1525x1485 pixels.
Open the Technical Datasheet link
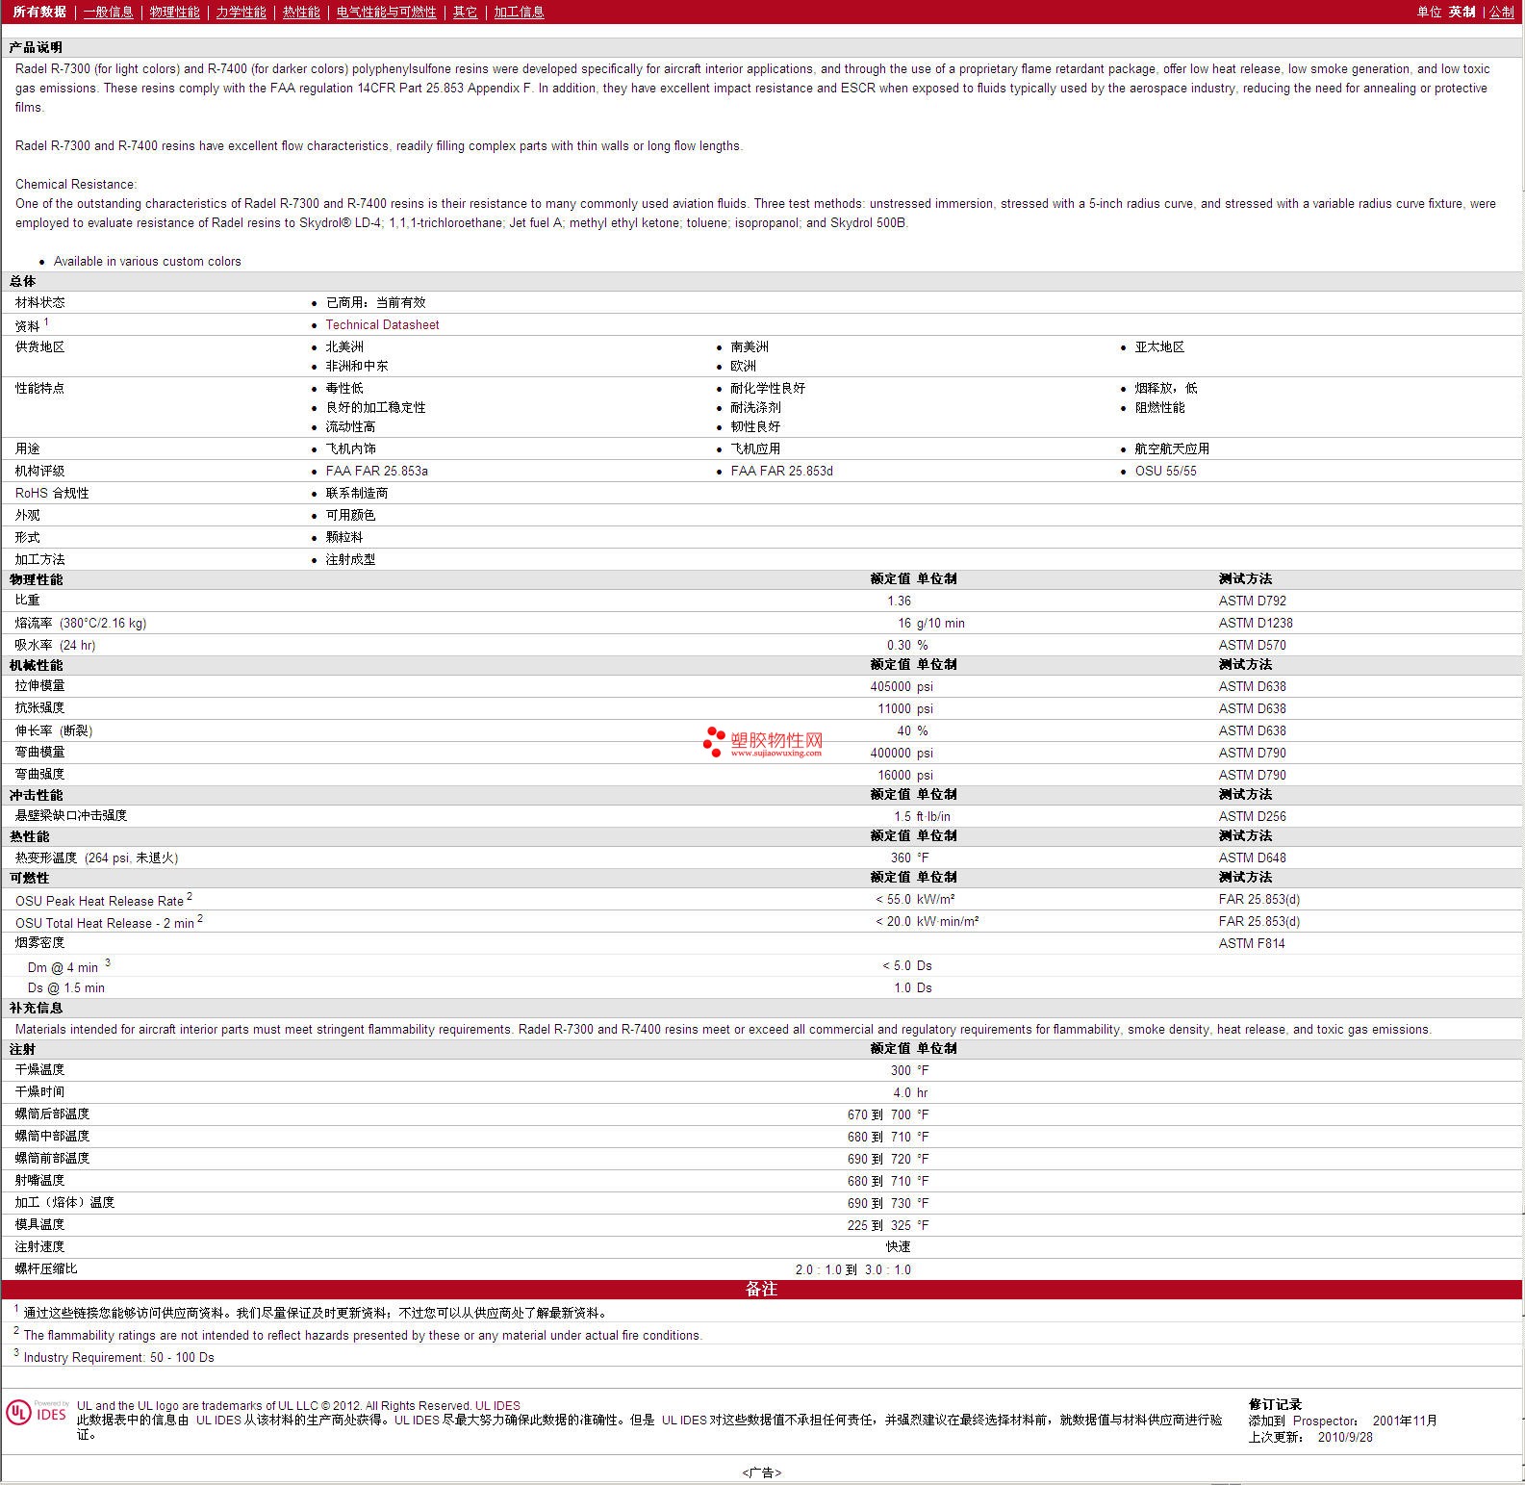click(x=382, y=325)
